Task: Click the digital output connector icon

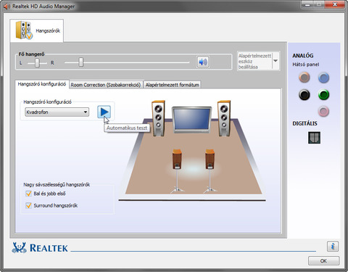Action: coord(314,138)
